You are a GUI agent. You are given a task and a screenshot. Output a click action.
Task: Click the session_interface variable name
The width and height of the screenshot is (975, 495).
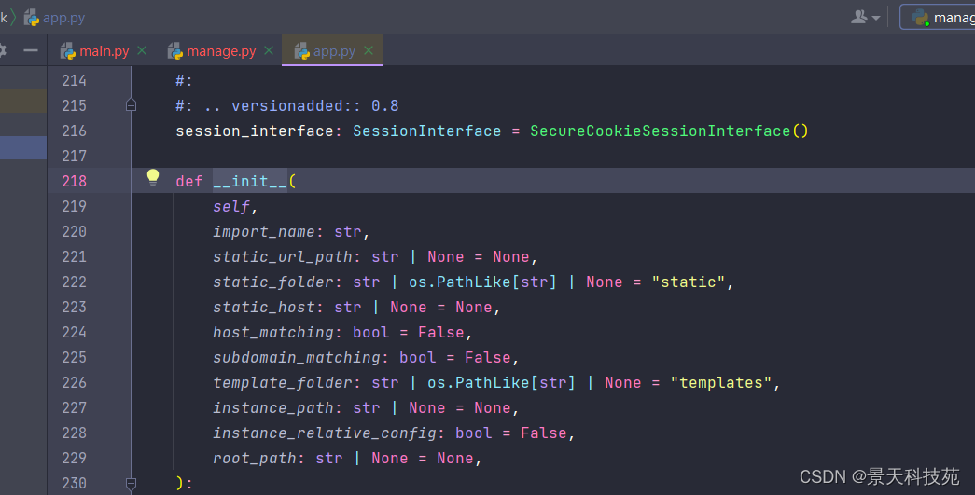coord(255,131)
